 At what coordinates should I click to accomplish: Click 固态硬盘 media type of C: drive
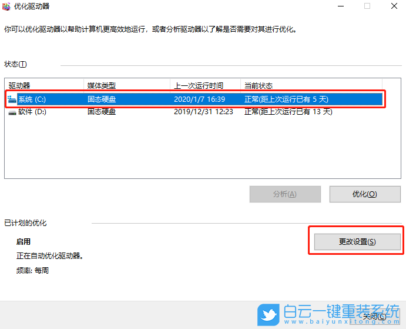pyautogui.click(x=102, y=99)
